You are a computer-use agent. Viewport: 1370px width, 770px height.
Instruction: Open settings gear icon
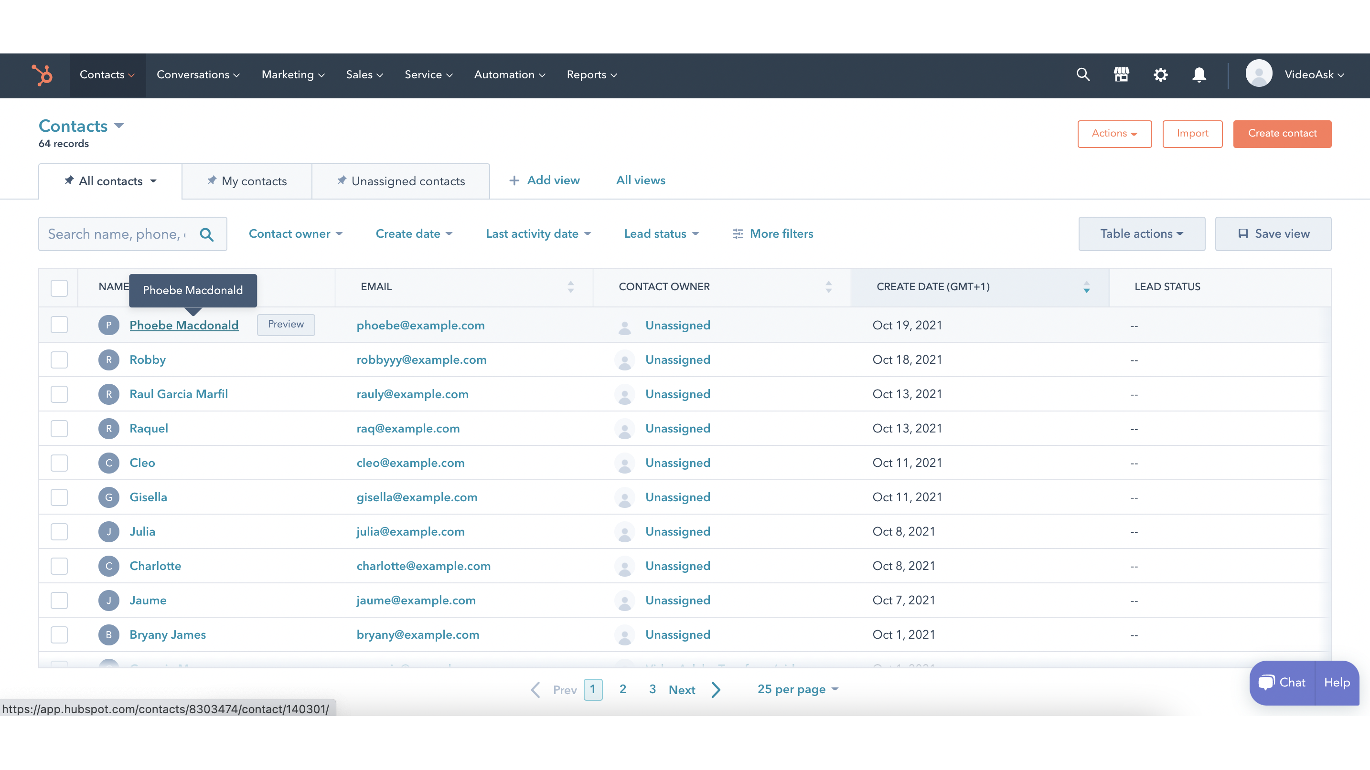tap(1160, 75)
